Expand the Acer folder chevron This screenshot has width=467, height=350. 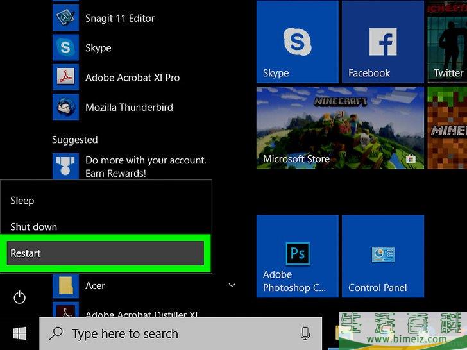point(232,285)
